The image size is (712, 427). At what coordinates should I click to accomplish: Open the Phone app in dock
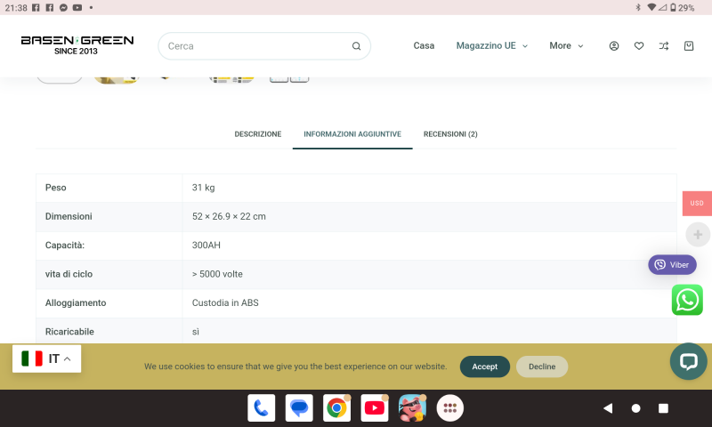point(261,408)
